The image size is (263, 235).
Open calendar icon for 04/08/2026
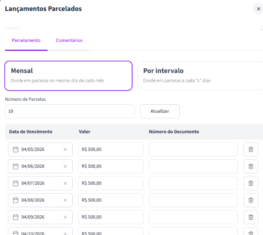pyautogui.click(x=15, y=200)
